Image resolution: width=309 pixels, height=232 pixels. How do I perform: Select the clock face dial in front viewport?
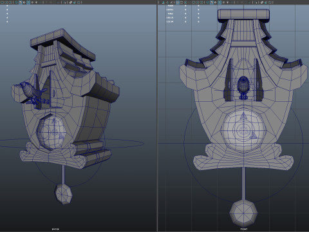243,130
